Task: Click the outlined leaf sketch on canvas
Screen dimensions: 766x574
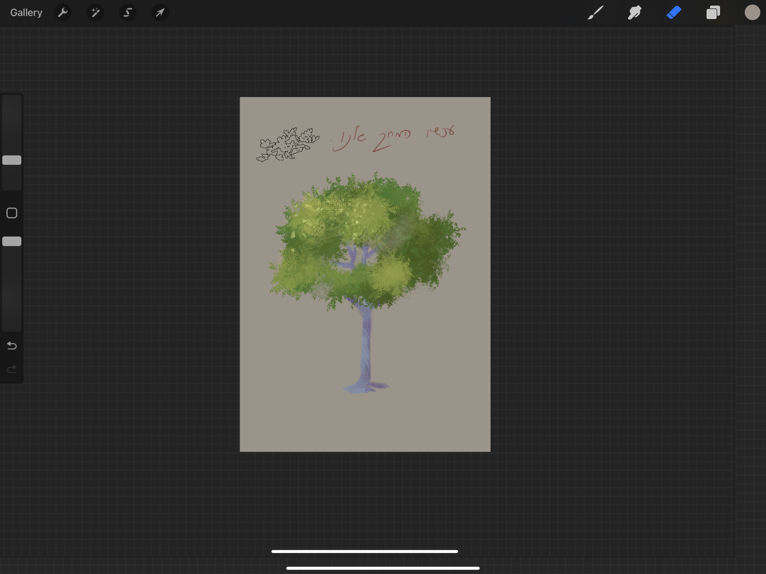Action: pyautogui.click(x=287, y=144)
